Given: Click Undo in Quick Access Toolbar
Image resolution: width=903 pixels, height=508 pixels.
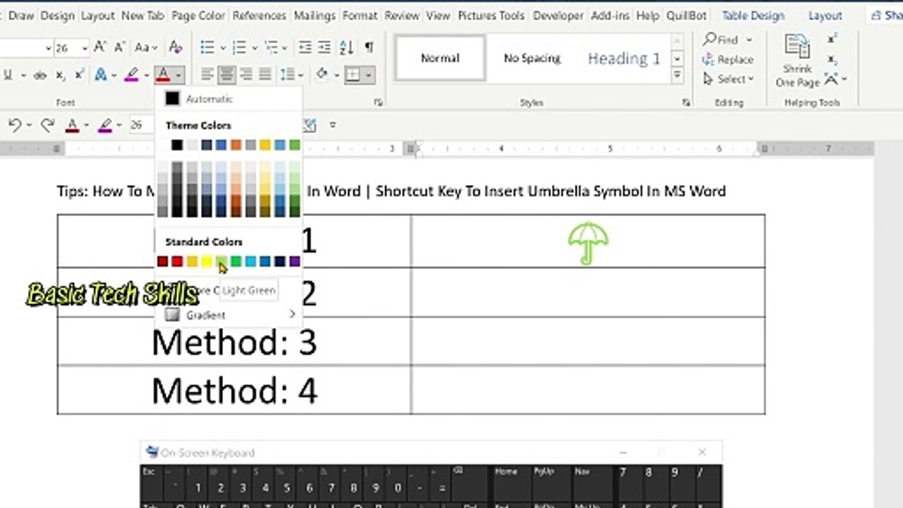Looking at the screenshot, I should [14, 125].
